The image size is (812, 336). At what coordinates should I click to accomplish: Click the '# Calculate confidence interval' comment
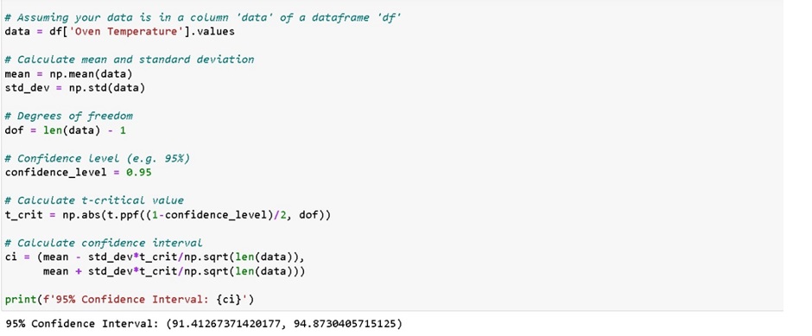(x=104, y=243)
